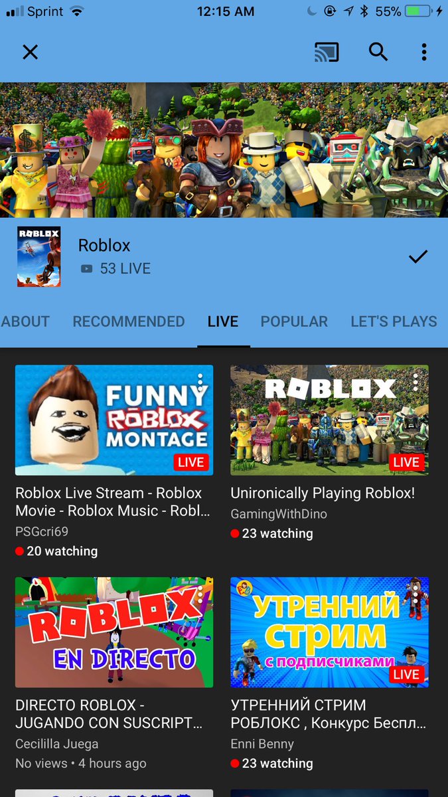Switch to the RECOMMENDED tab
This screenshot has width=448, height=797.
[129, 321]
